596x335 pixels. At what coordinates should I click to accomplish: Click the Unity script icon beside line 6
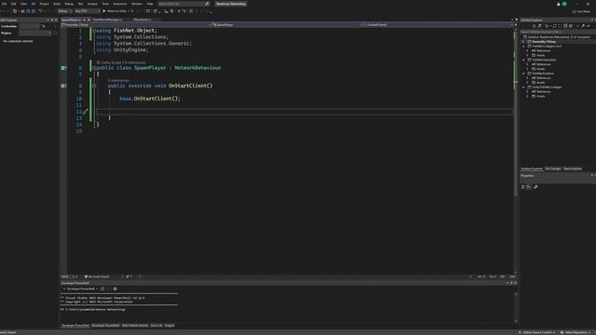click(63, 68)
